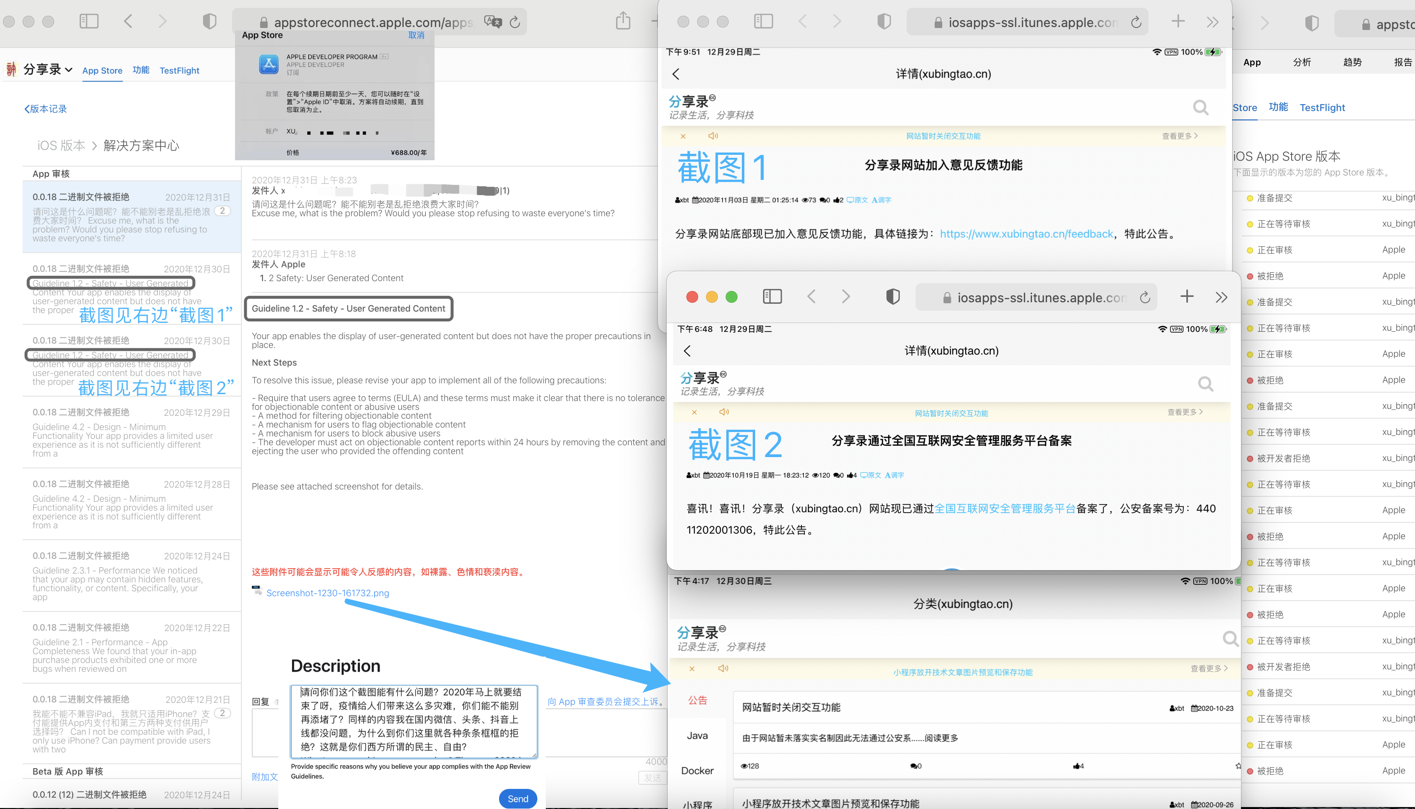Go back from 详情 page in 截图 1 view

(676, 74)
